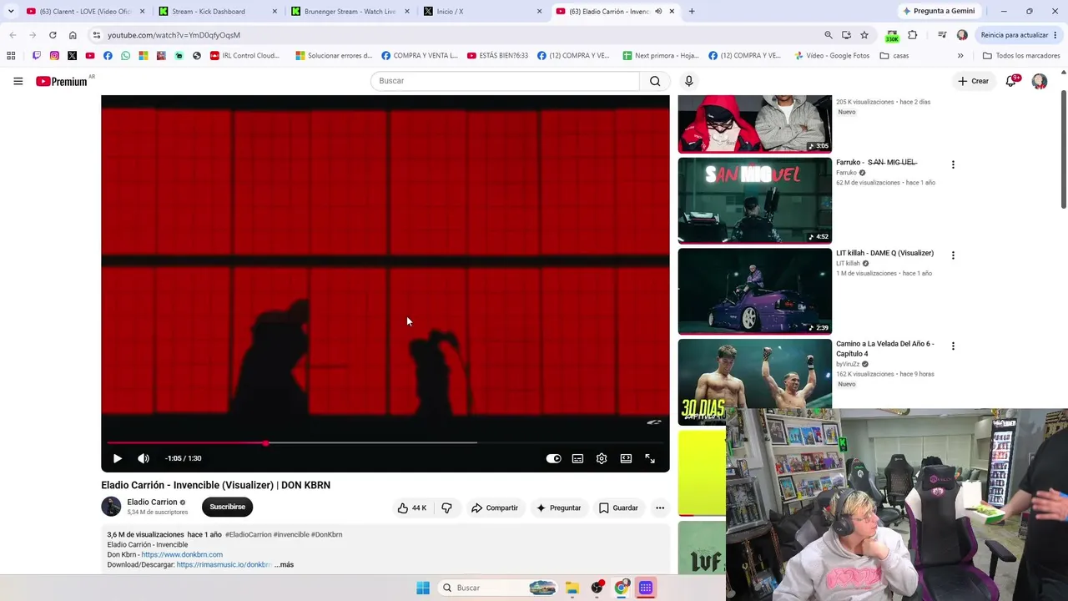The height and width of the screenshot is (601, 1068).
Task: Open the Preguntar AI assistant
Action: click(x=558, y=508)
